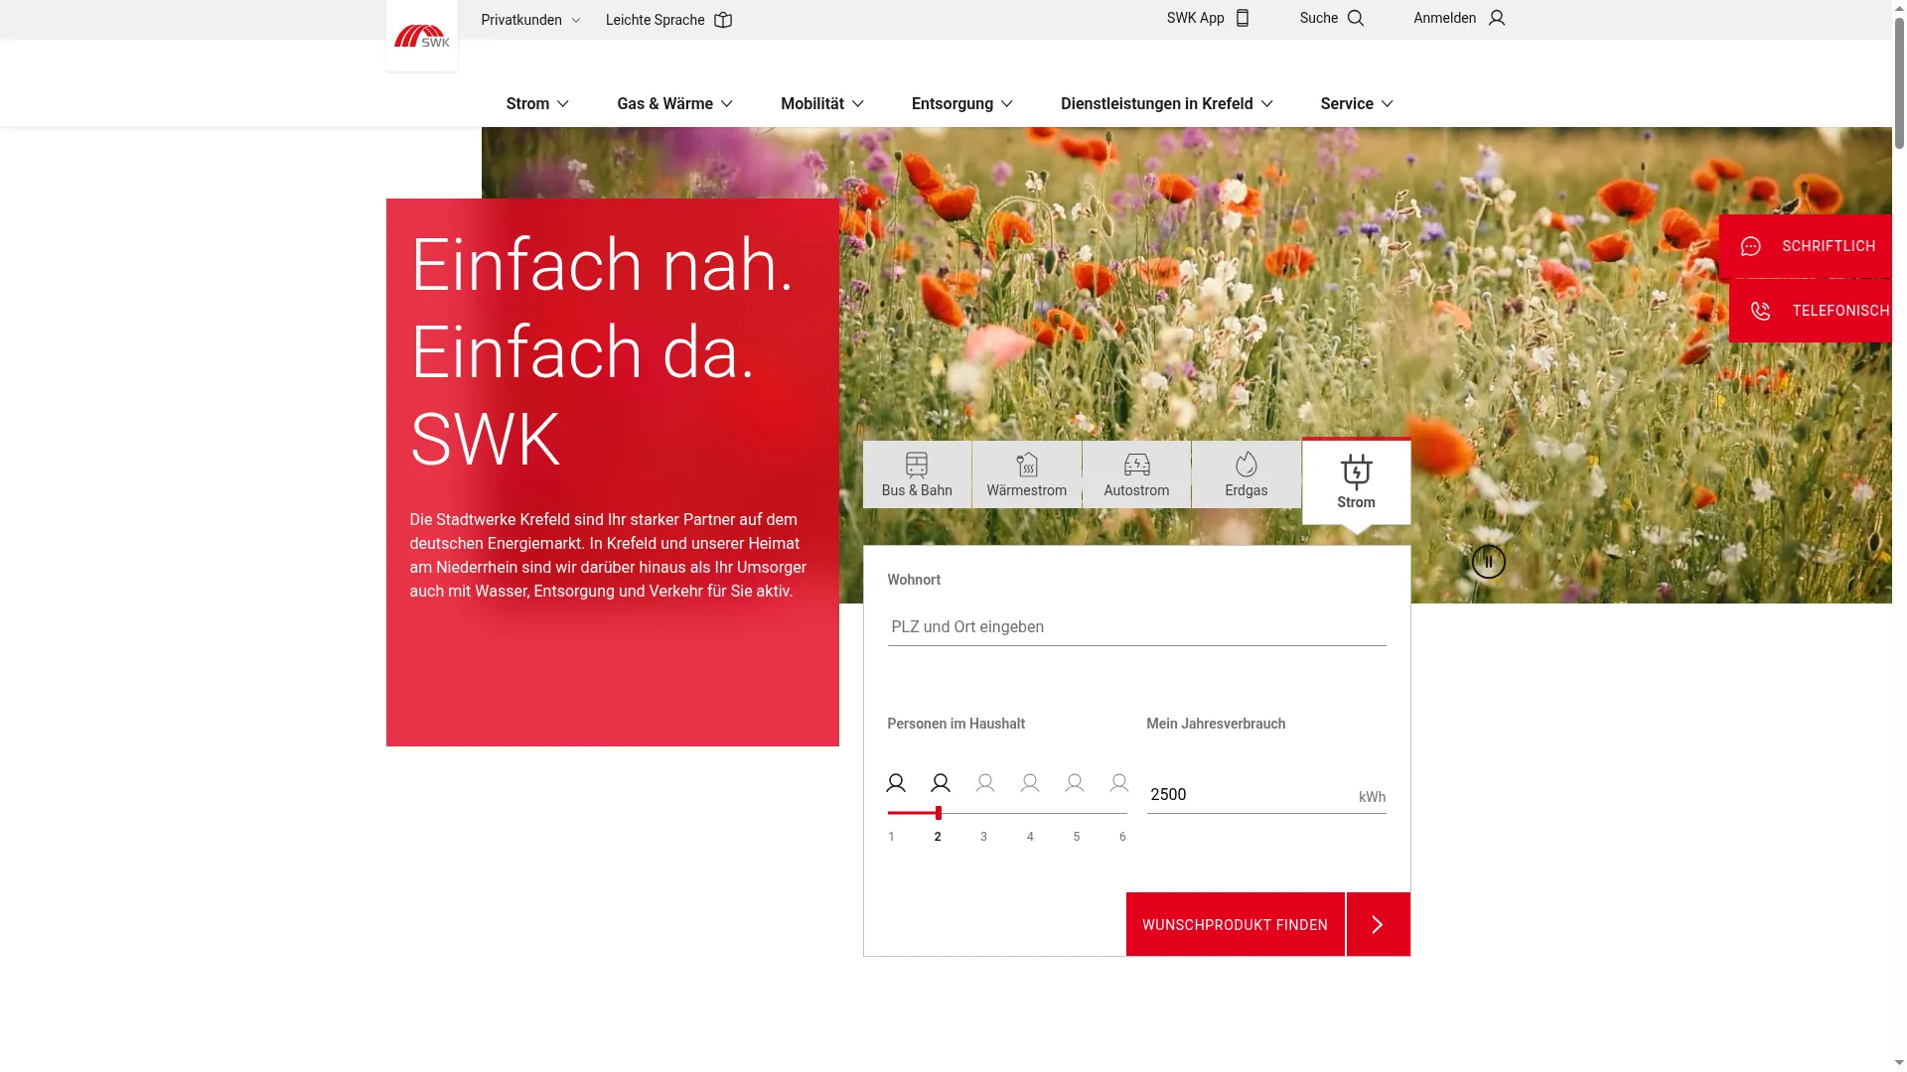1907x1072 pixels.
Task: Click the Erdgas flame icon
Action: [1247, 465]
